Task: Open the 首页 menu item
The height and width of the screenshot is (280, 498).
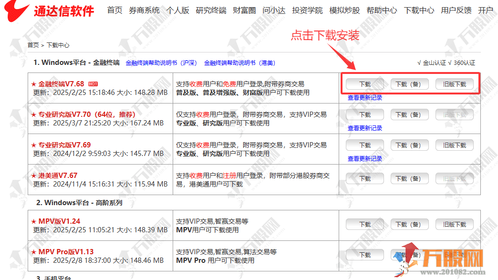Action: 114,10
